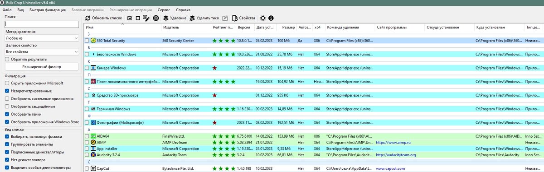Tick the checkbox for AIDA64 row
544x172 pixels.
click(87, 136)
